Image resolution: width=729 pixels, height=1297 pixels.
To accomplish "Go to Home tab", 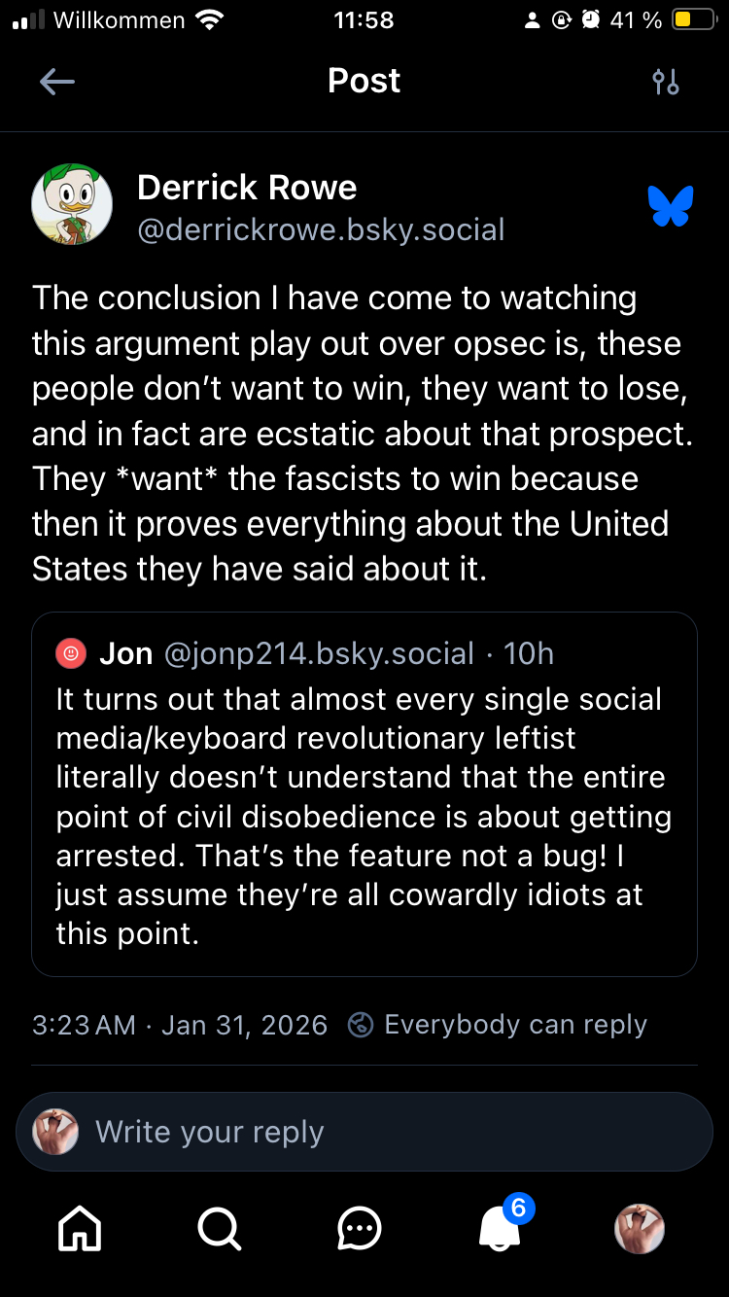I will [x=80, y=1229].
